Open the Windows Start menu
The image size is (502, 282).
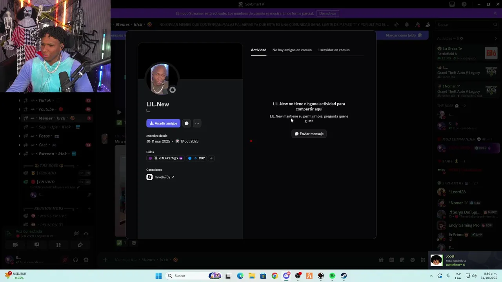(x=158, y=276)
